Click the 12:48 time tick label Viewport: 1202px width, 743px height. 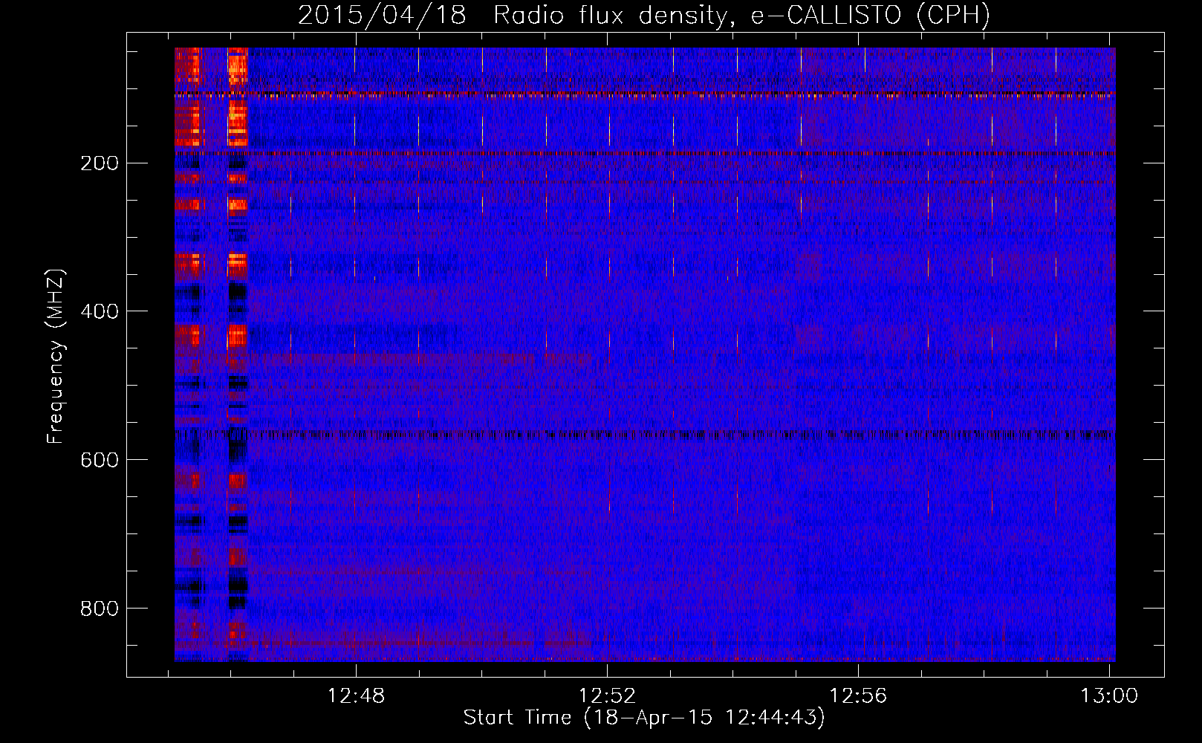(357, 695)
